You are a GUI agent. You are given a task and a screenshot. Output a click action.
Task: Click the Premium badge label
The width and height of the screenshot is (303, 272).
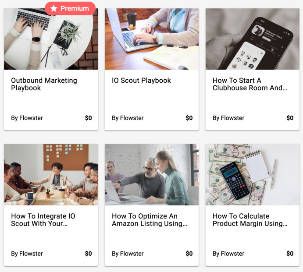point(70,8)
